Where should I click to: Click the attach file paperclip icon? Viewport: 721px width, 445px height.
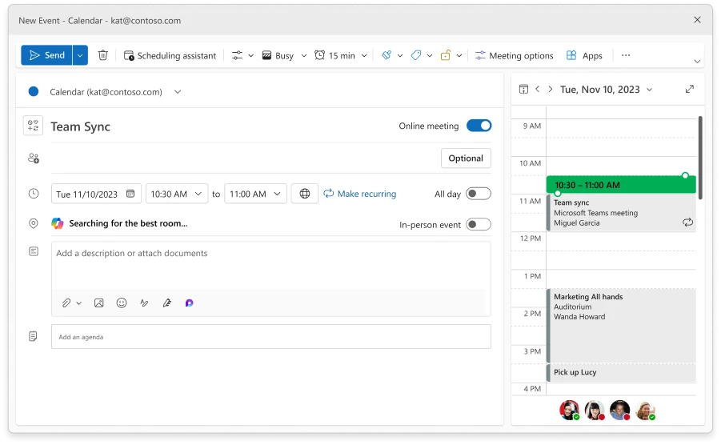pos(68,303)
